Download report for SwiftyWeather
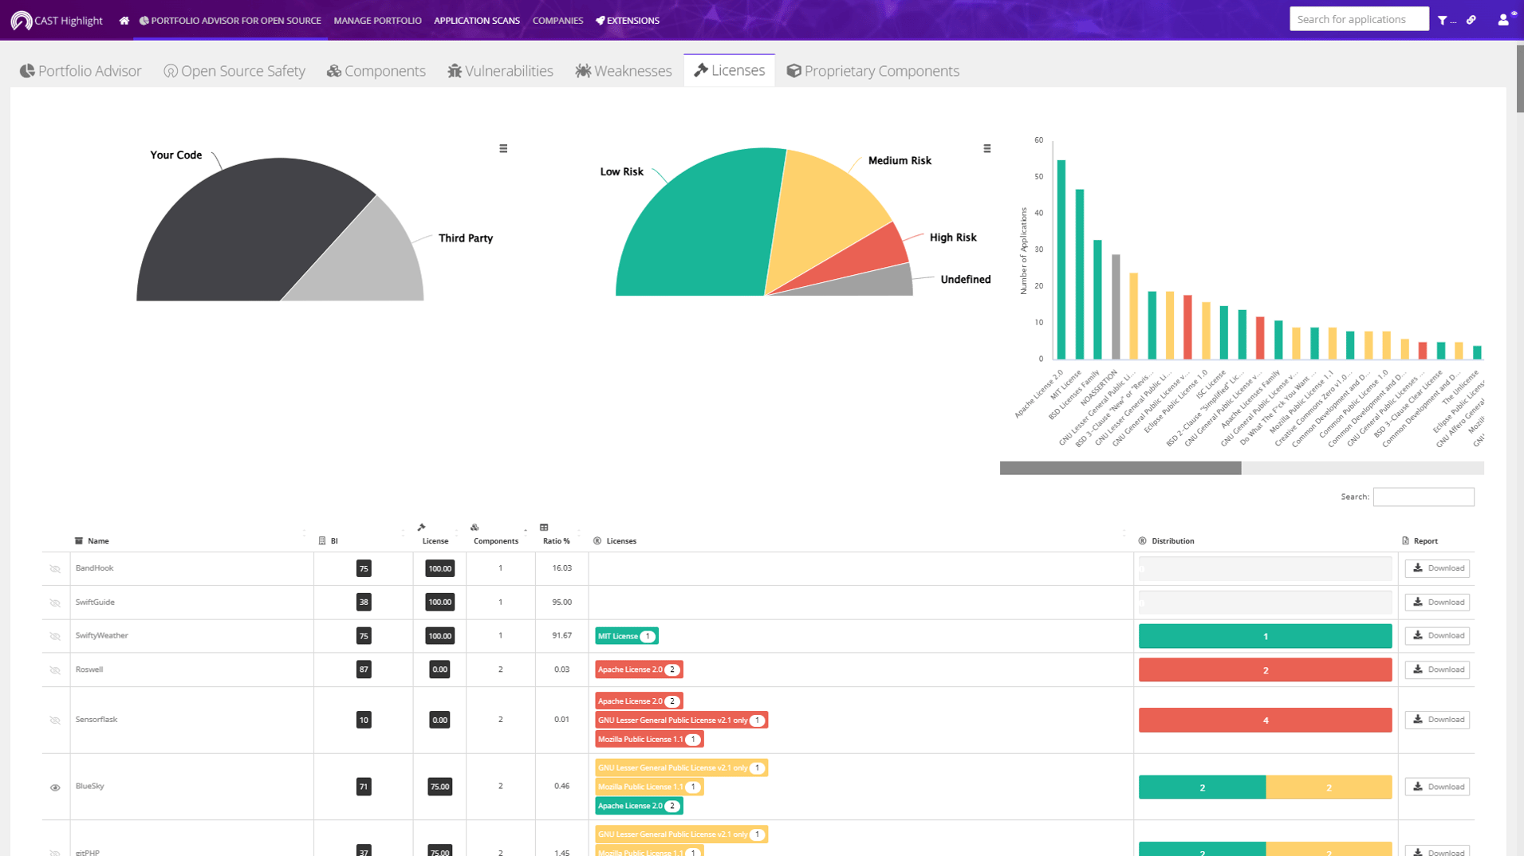Image resolution: width=1524 pixels, height=856 pixels. 1437,635
